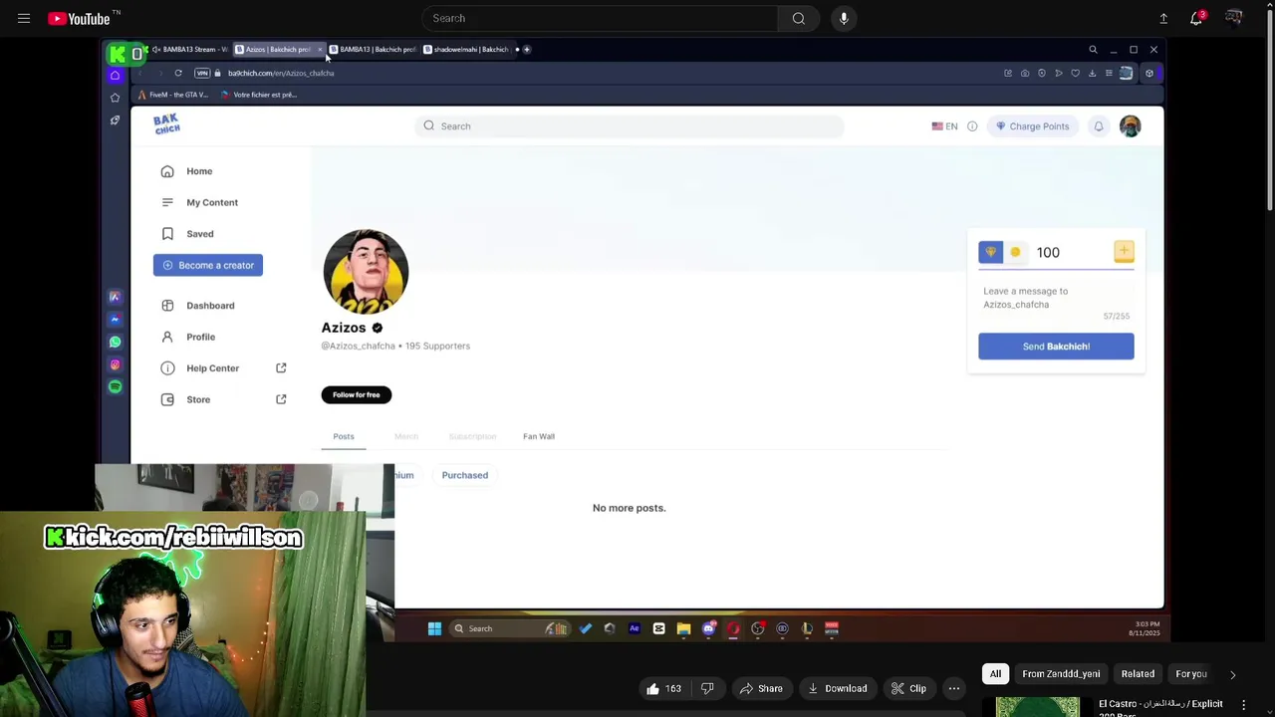The image size is (1275, 717).
Task: Open YouTube notifications bell
Action: pos(1196,18)
